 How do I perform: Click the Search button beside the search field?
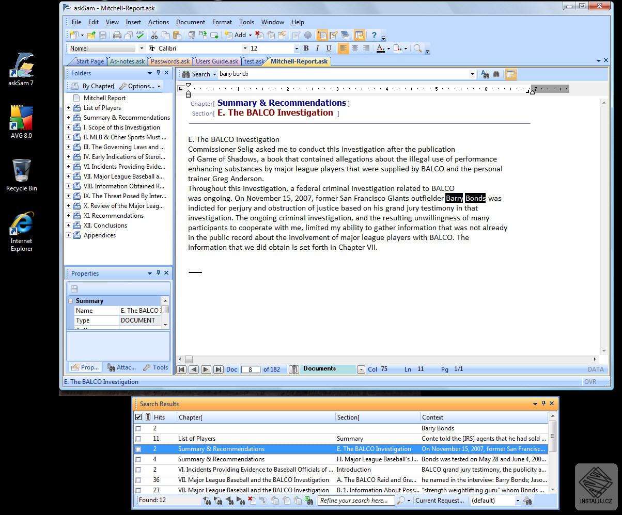coord(199,74)
